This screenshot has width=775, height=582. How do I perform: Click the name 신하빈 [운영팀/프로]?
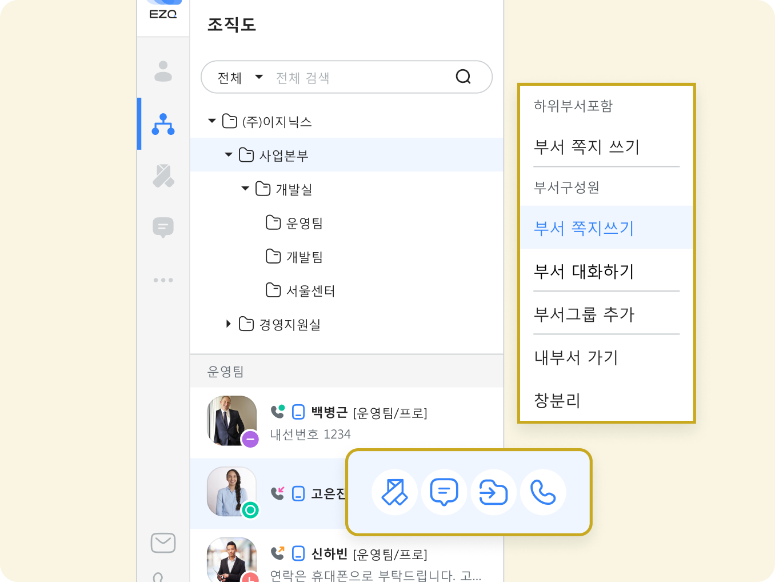point(369,554)
